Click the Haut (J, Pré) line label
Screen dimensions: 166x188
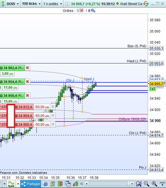(x=137, y=61)
